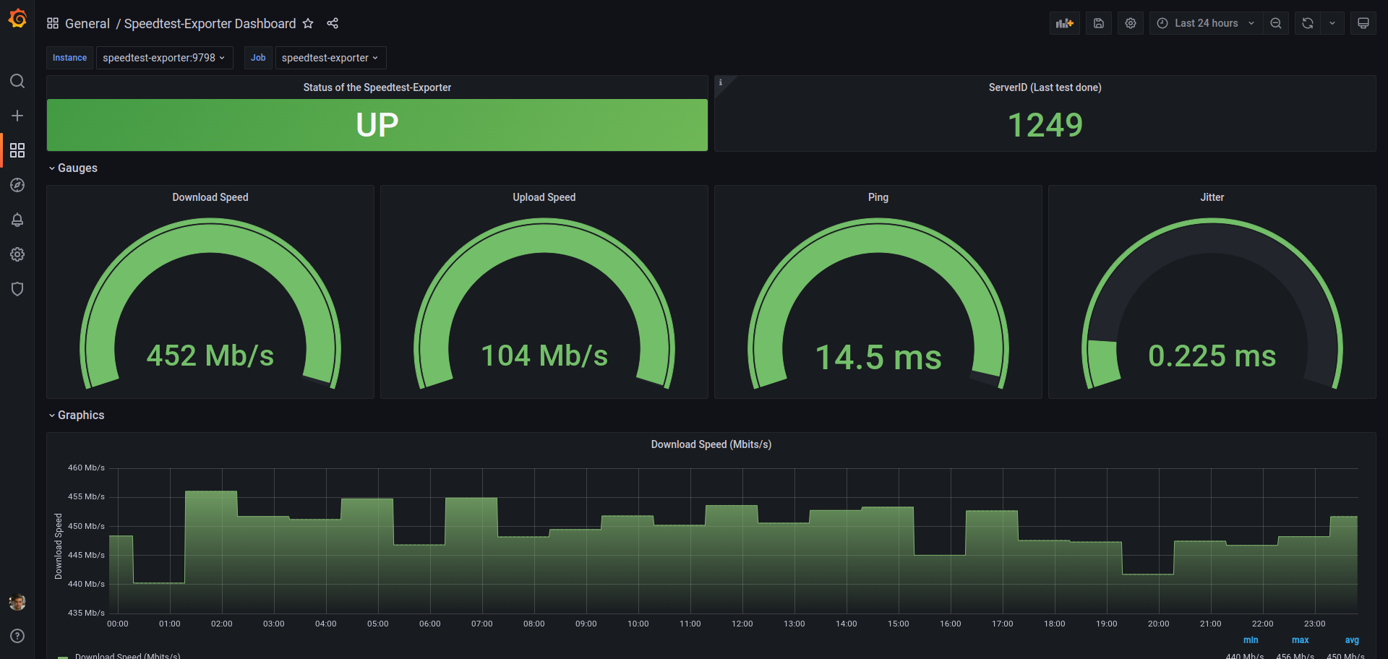Viewport: 1388px width, 659px height.
Task: Click the 104 Mb/s gauge value
Action: [544, 356]
